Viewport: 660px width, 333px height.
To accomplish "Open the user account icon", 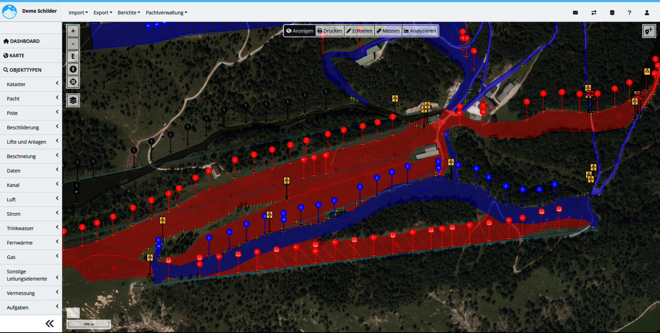I will [647, 13].
